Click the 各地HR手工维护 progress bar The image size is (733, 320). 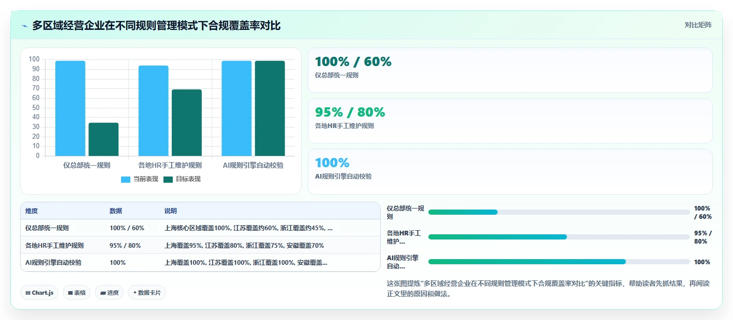[x=559, y=237]
